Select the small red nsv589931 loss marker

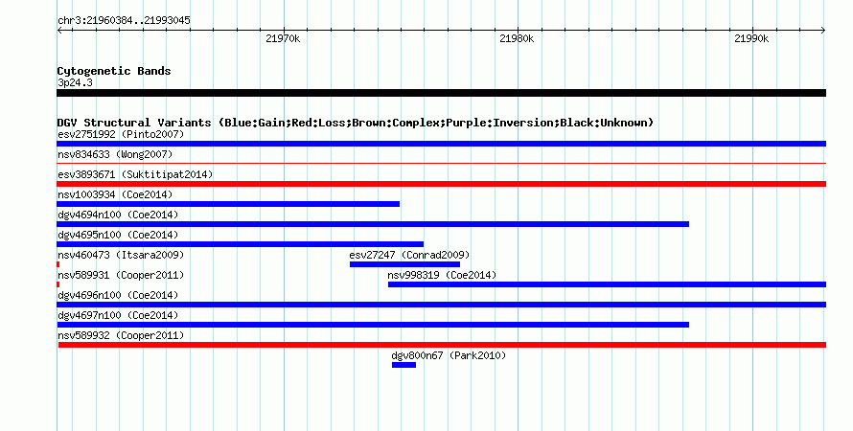click(x=58, y=284)
